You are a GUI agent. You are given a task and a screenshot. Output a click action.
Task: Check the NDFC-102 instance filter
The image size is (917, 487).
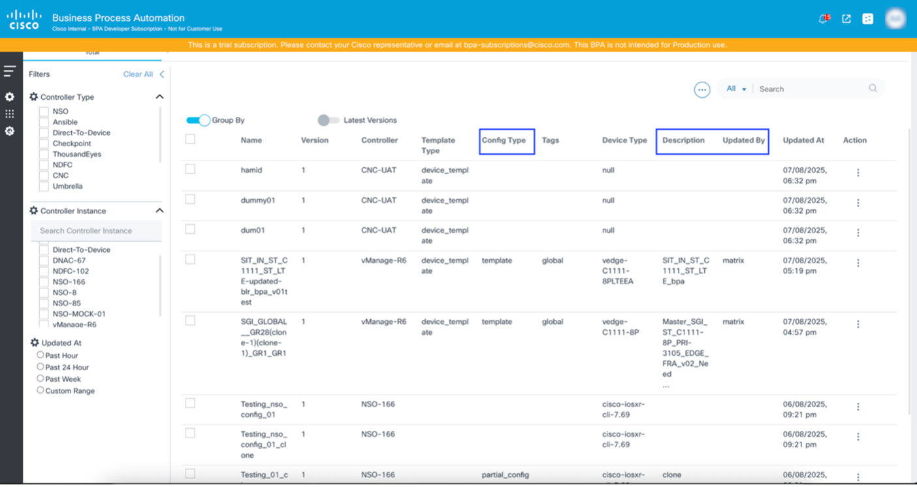coord(44,271)
